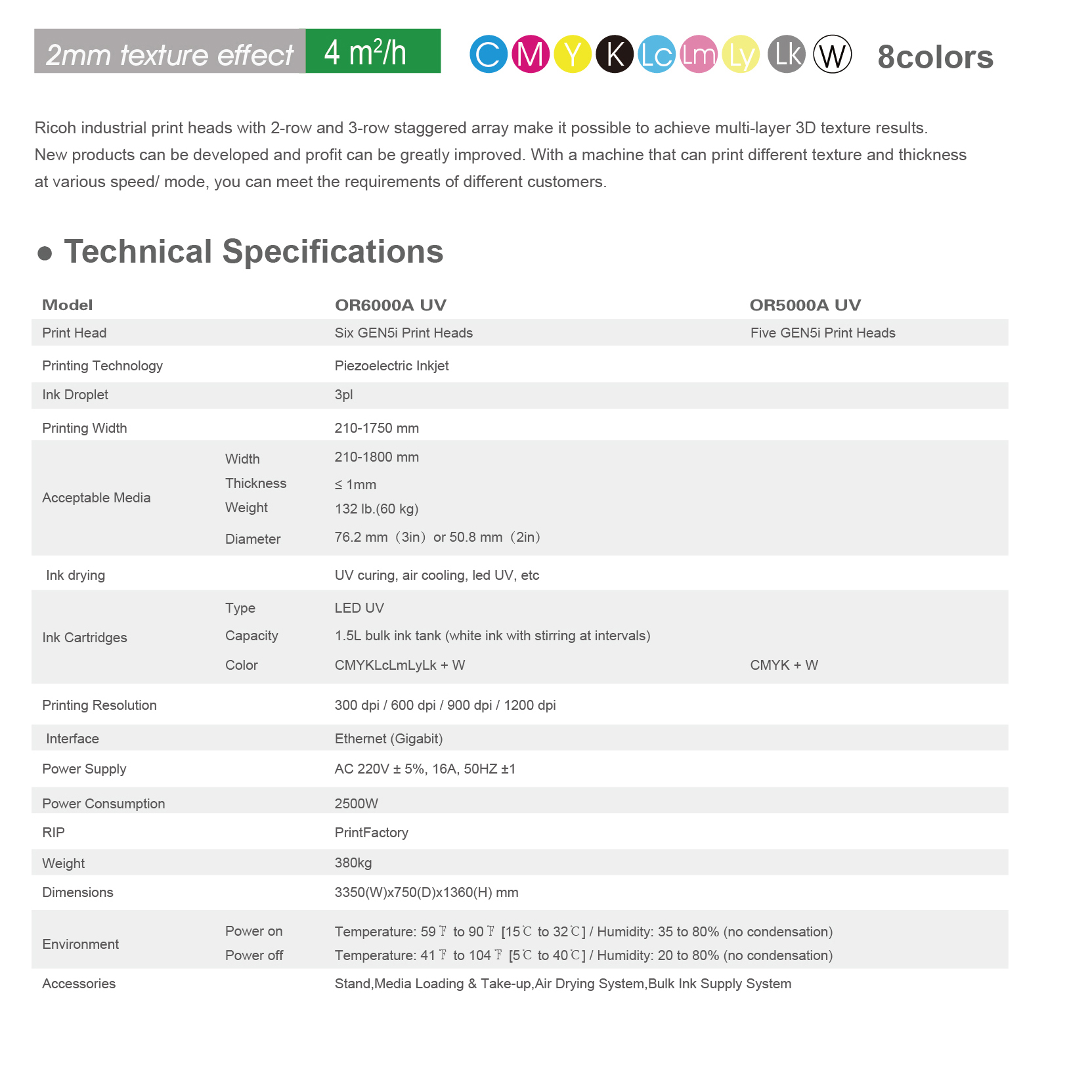Select the light cyan Lc circle

tap(657, 54)
